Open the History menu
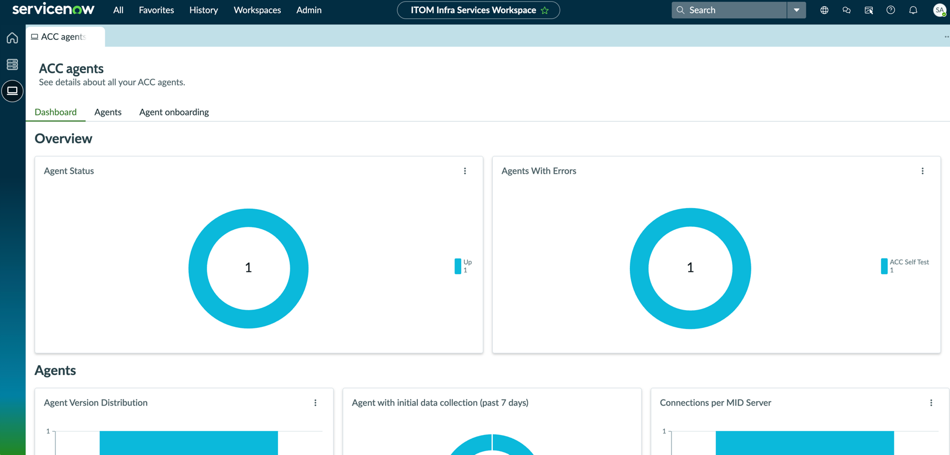 point(204,10)
